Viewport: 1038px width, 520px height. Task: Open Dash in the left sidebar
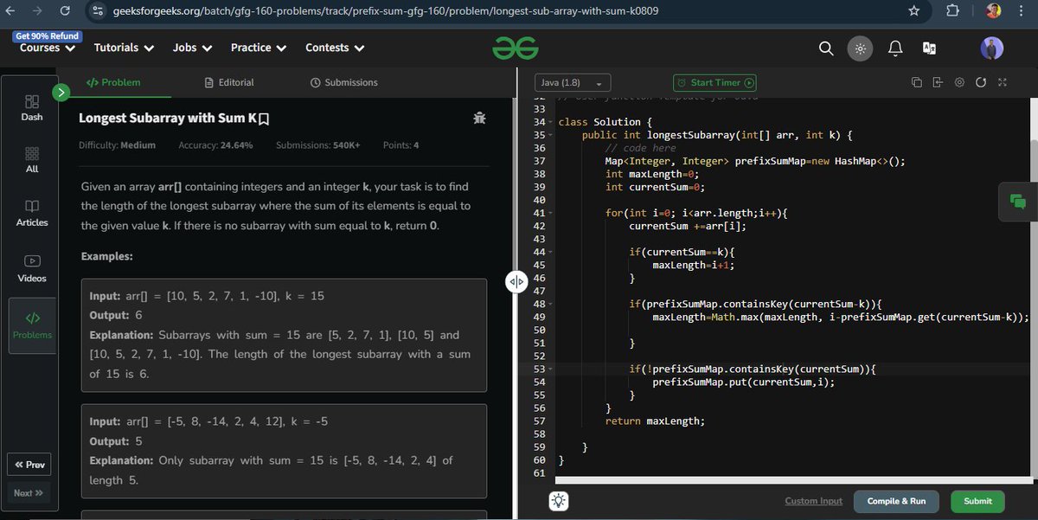32,108
